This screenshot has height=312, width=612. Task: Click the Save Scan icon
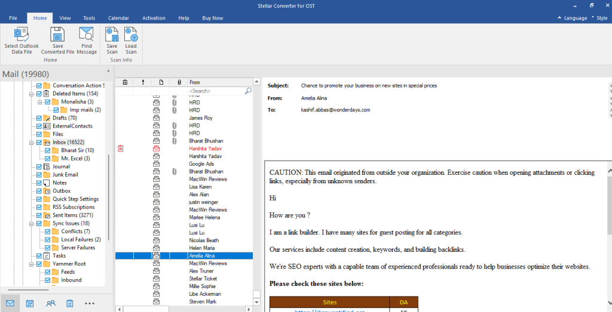coord(112,35)
